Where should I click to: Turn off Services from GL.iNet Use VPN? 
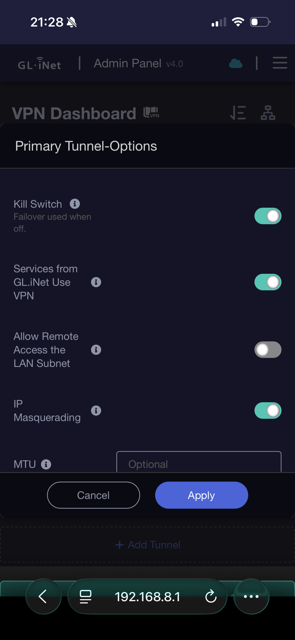268,282
